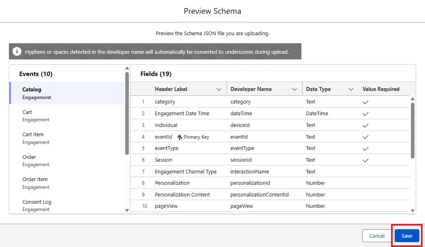
Task: Select the Order Item event
Action: tap(67, 183)
